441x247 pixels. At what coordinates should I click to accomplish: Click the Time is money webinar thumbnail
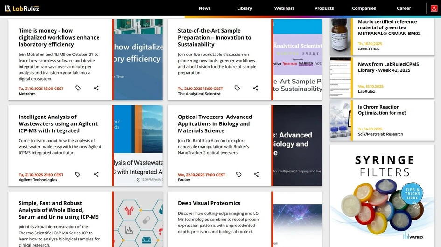(x=139, y=59)
